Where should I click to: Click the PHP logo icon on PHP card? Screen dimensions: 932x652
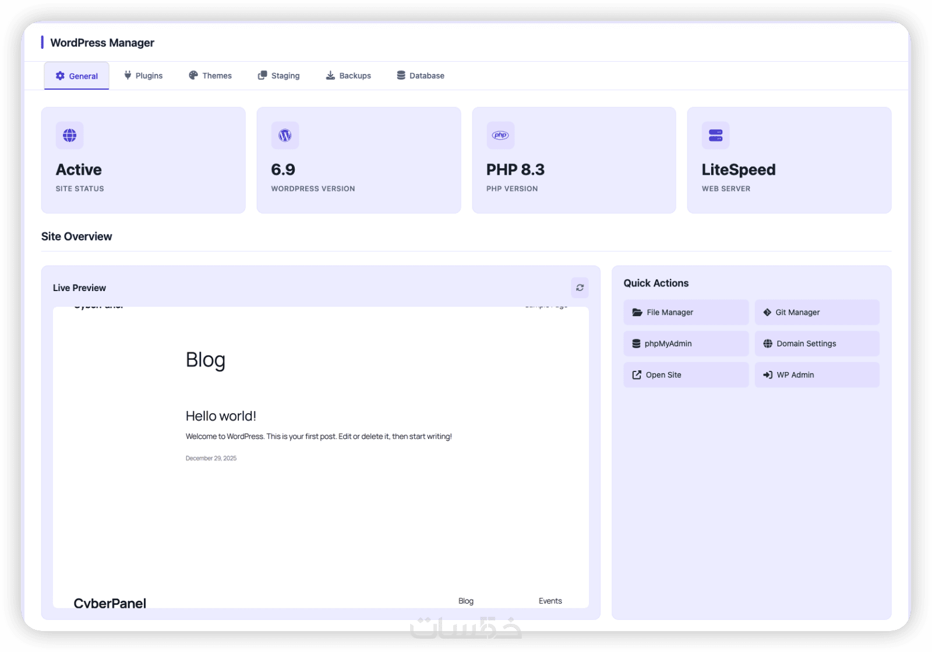pos(500,136)
